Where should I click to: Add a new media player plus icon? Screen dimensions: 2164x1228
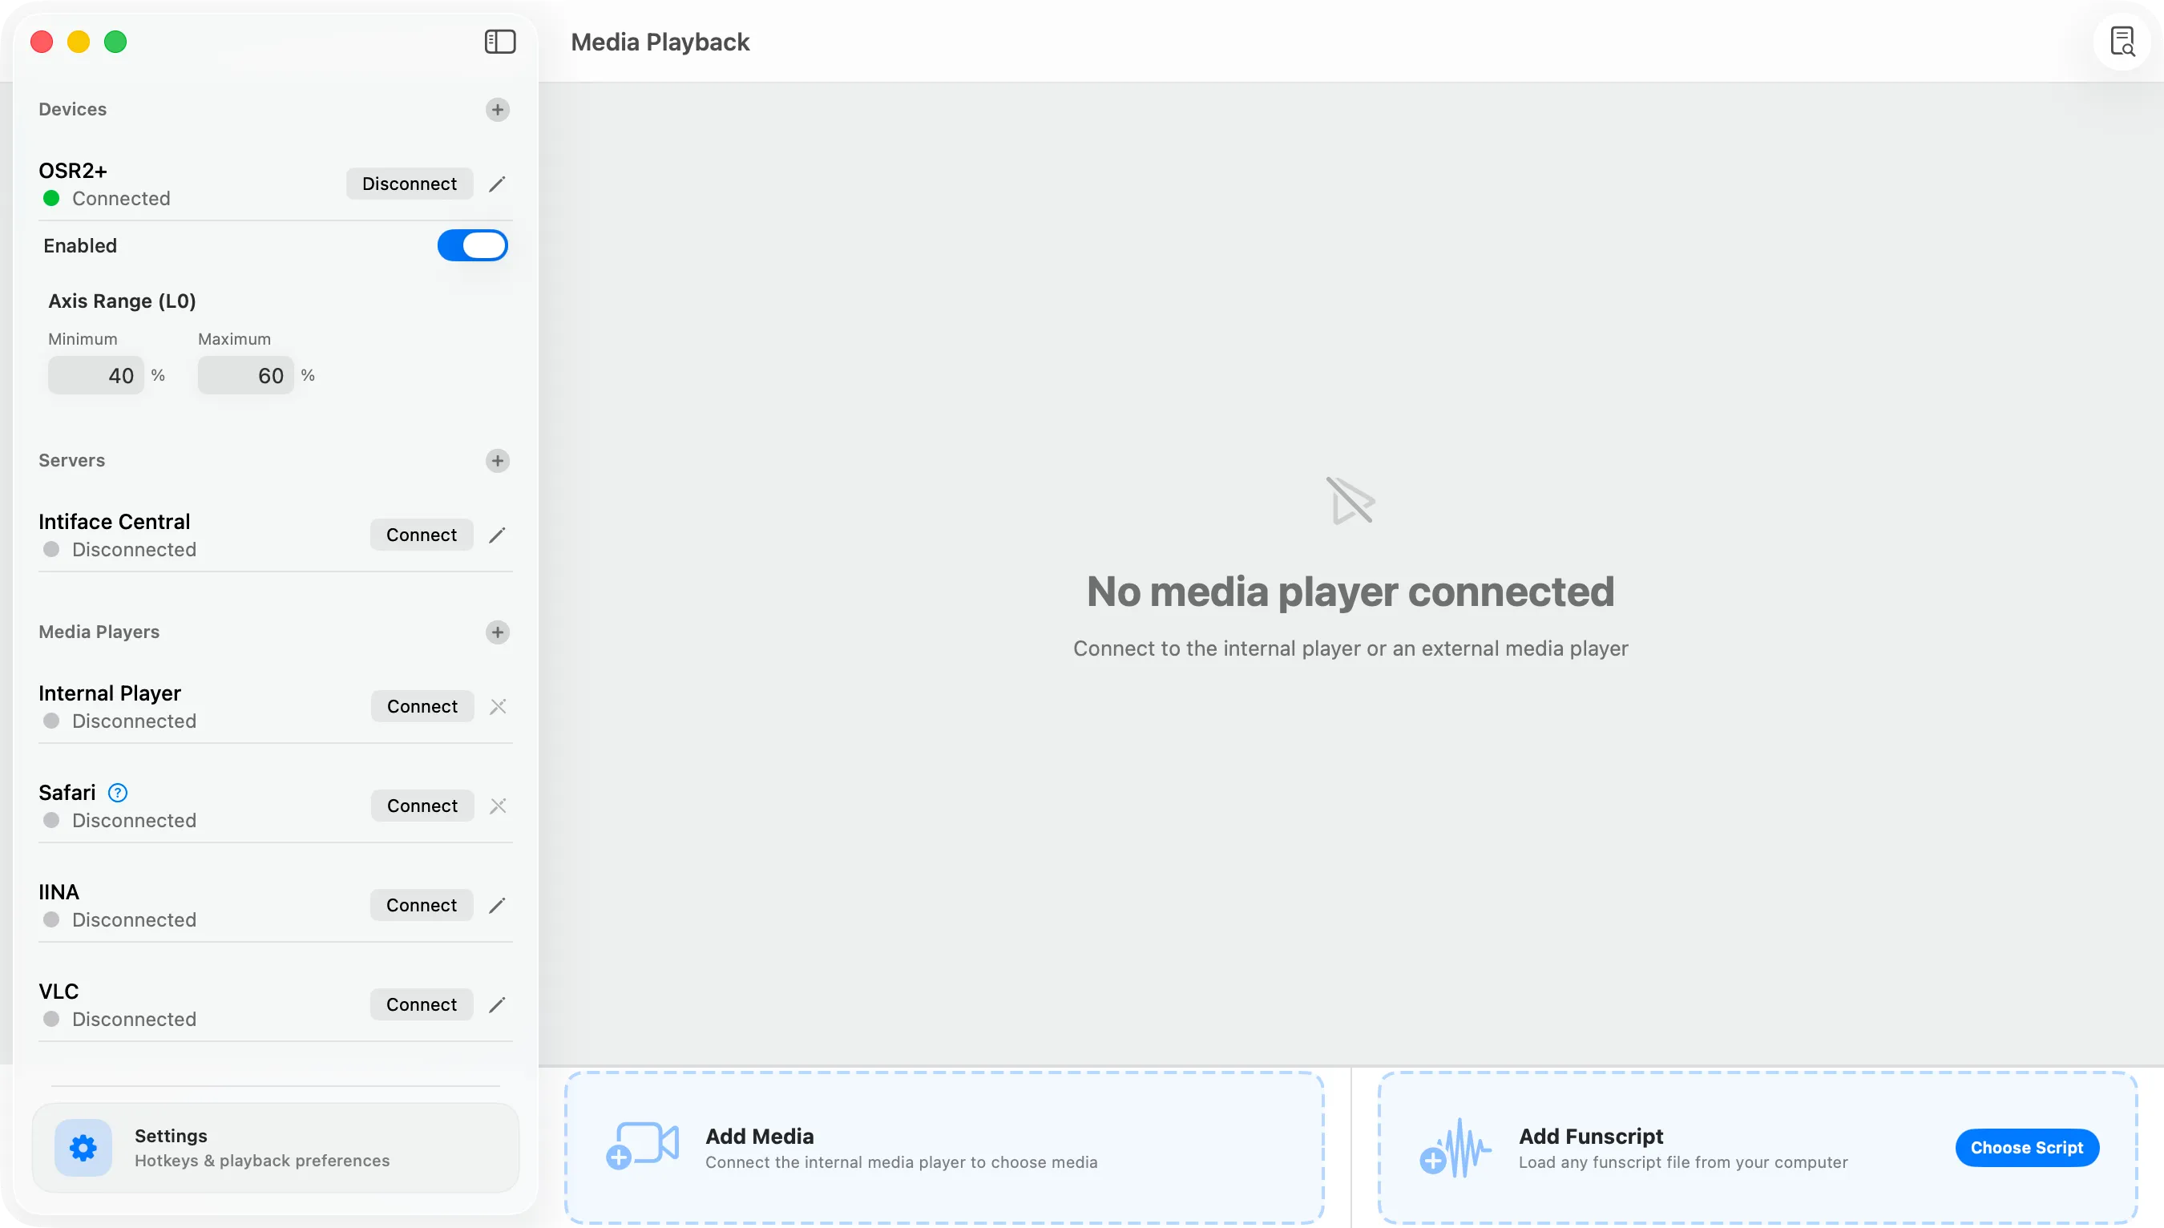pyautogui.click(x=498, y=632)
